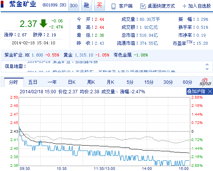Viewport: 213px width, 171px height.
Task: Click the stock code (601899.SH)
Action: pyautogui.click(x=54, y=5)
